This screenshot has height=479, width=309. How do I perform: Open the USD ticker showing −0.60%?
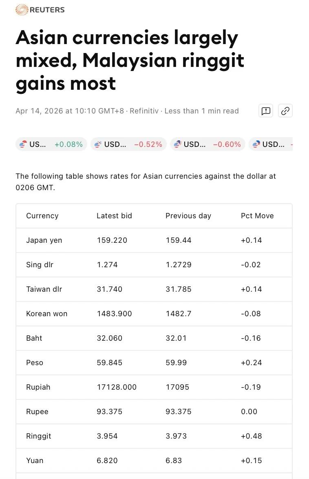tap(208, 144)
